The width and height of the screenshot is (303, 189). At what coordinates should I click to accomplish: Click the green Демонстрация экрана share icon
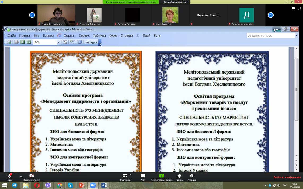tap(161, 176)
